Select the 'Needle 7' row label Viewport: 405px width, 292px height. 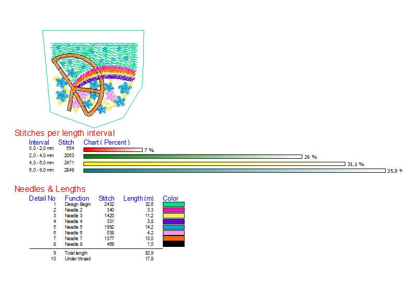[74, 239]
